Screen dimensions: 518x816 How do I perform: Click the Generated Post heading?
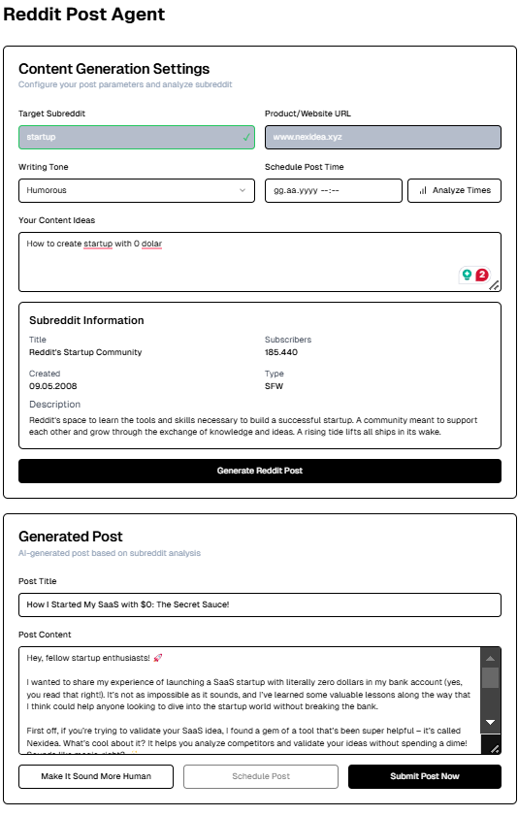pyautogui.click(x=71, y=537)
